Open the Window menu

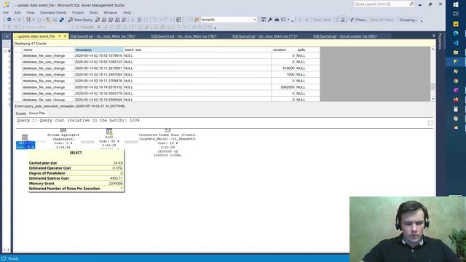(110, 12)
